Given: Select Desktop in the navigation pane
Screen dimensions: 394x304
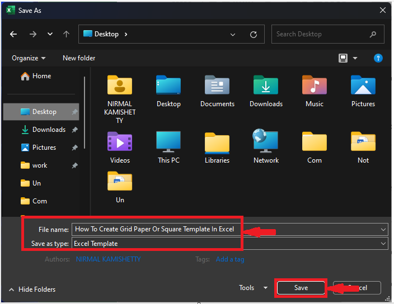Looking at the screenshot, I should tap(44, 112).
